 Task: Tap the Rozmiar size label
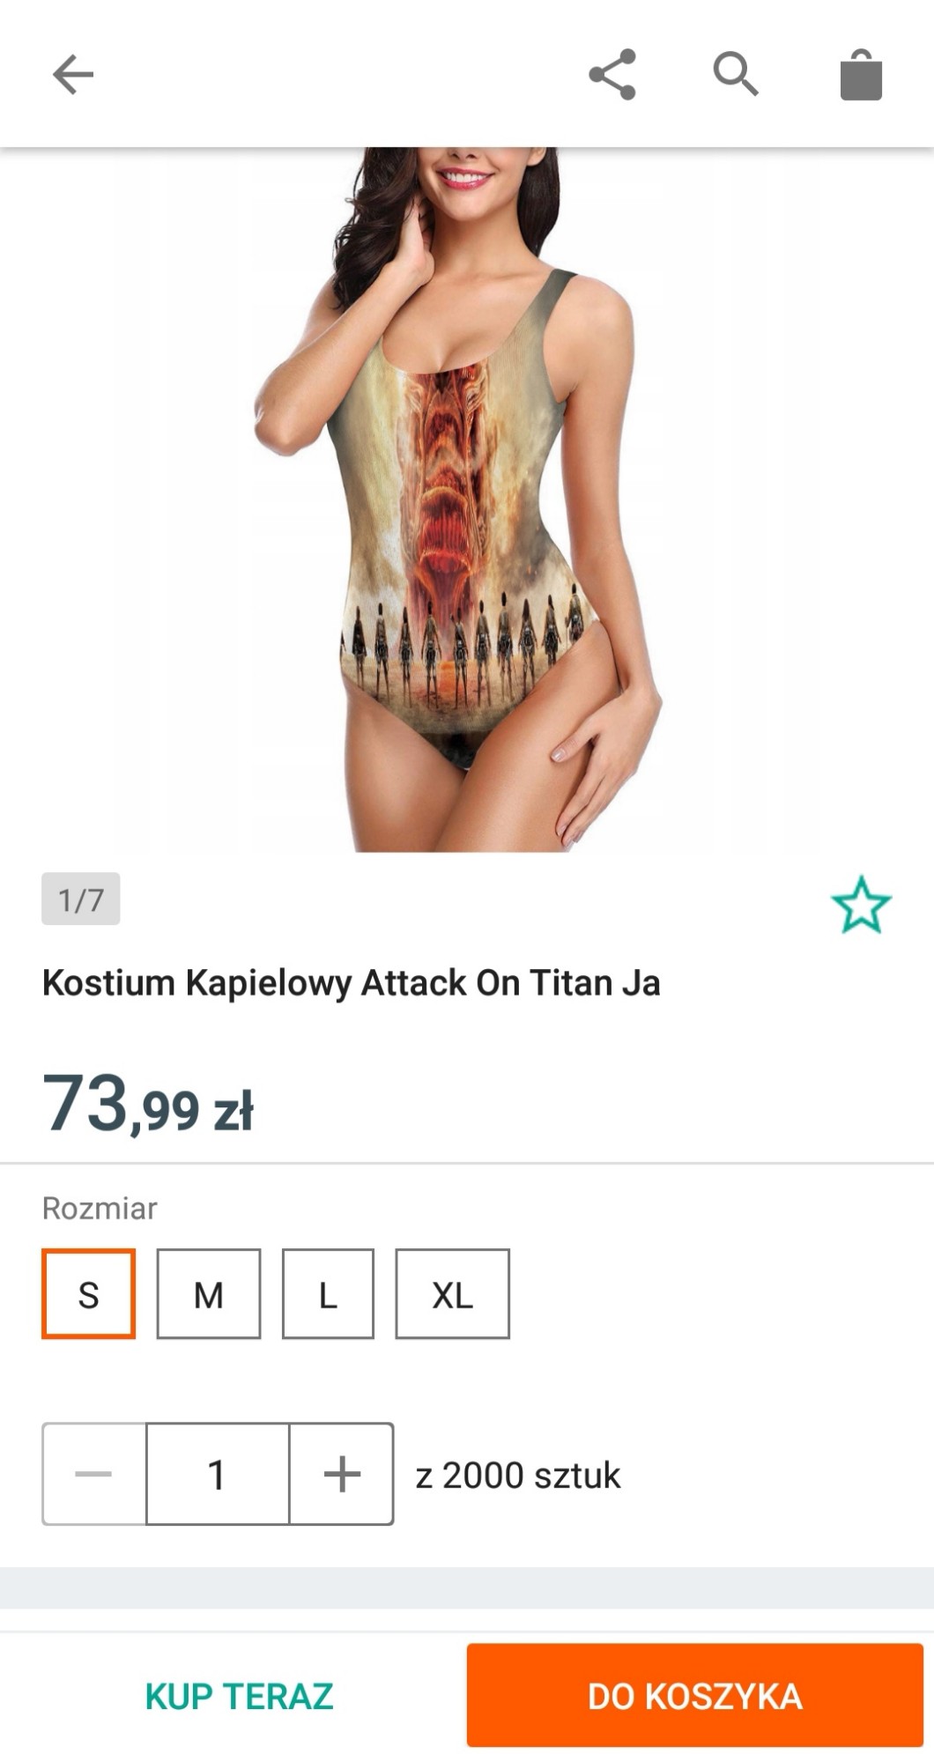coord(100,1209)
